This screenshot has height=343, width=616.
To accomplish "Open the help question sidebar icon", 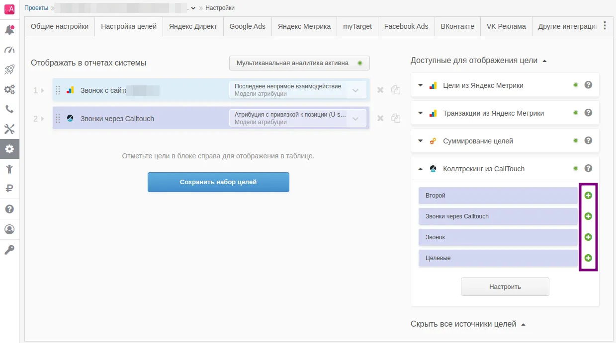I will click(9, 209).
